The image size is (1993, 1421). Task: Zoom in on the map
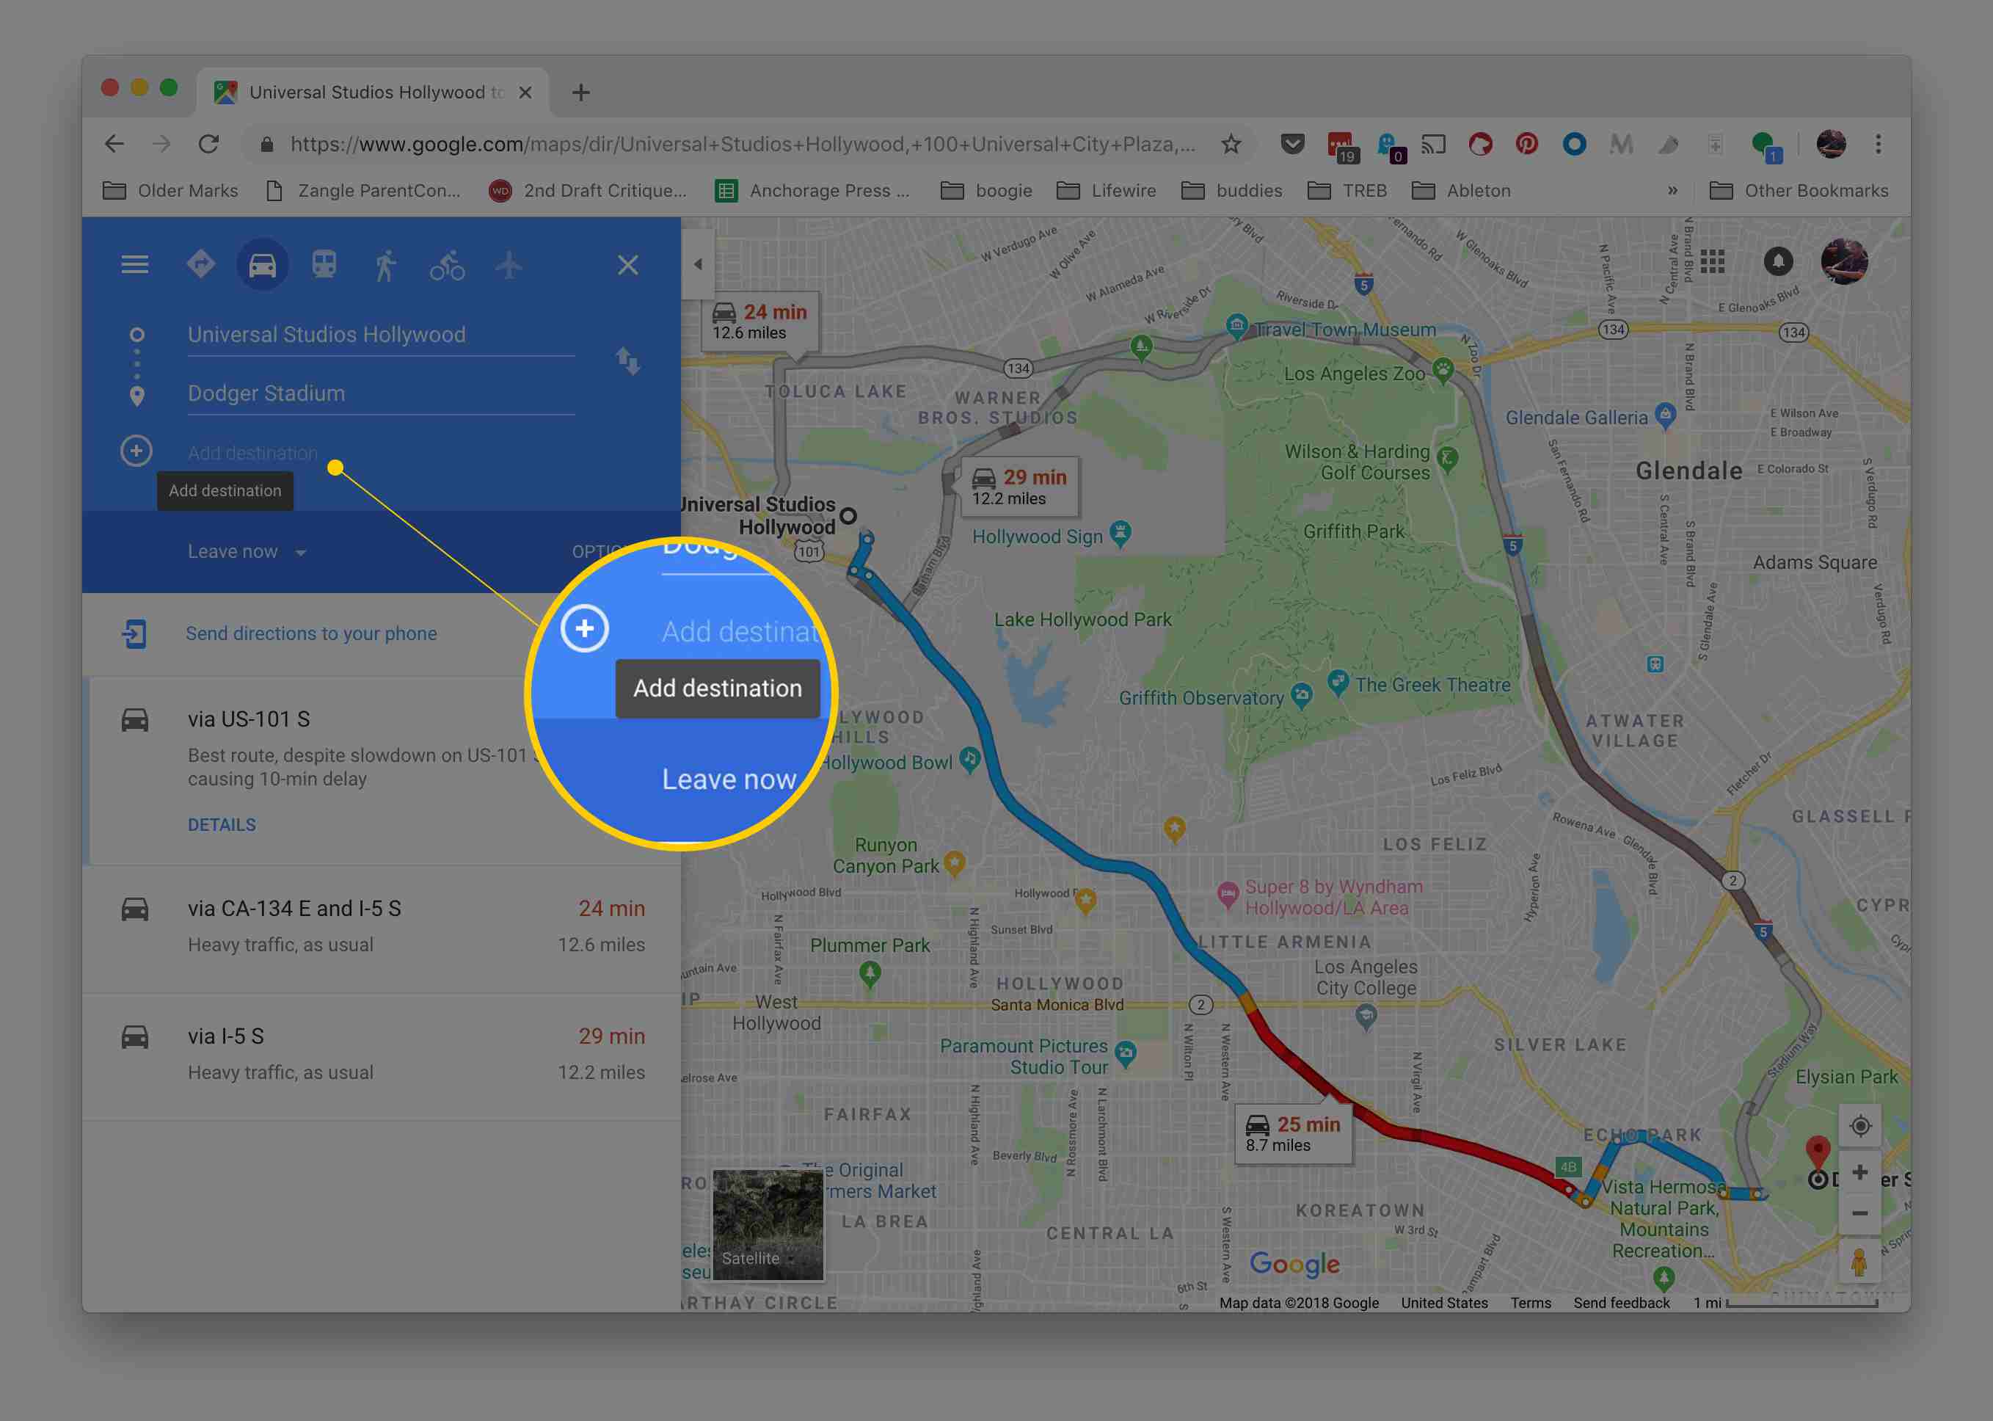pyautogui.click(x=1860, y=1172)
